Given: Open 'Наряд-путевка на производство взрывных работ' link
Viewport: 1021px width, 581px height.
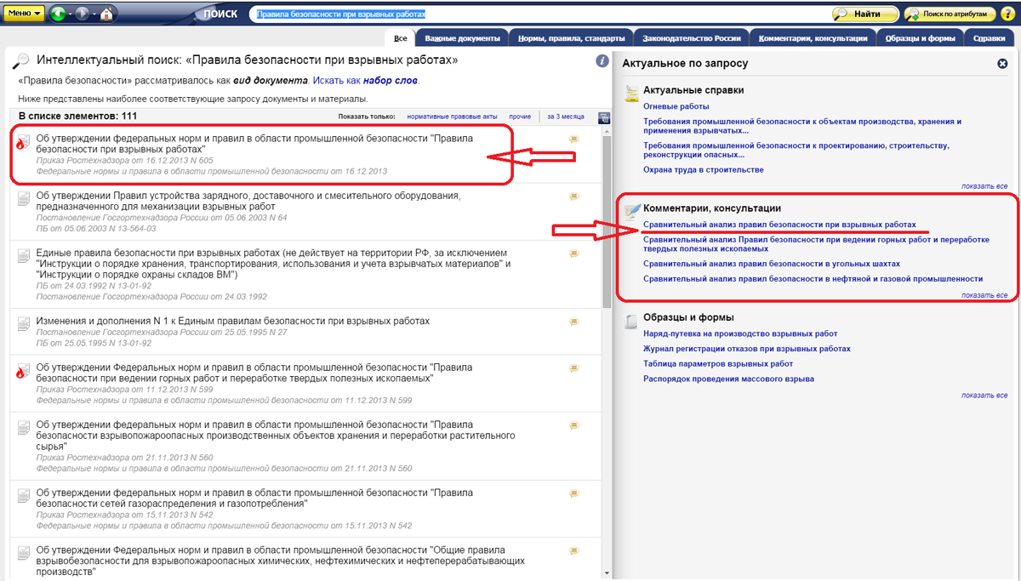Looking at the screenshot, I should [x=739, y=333].
